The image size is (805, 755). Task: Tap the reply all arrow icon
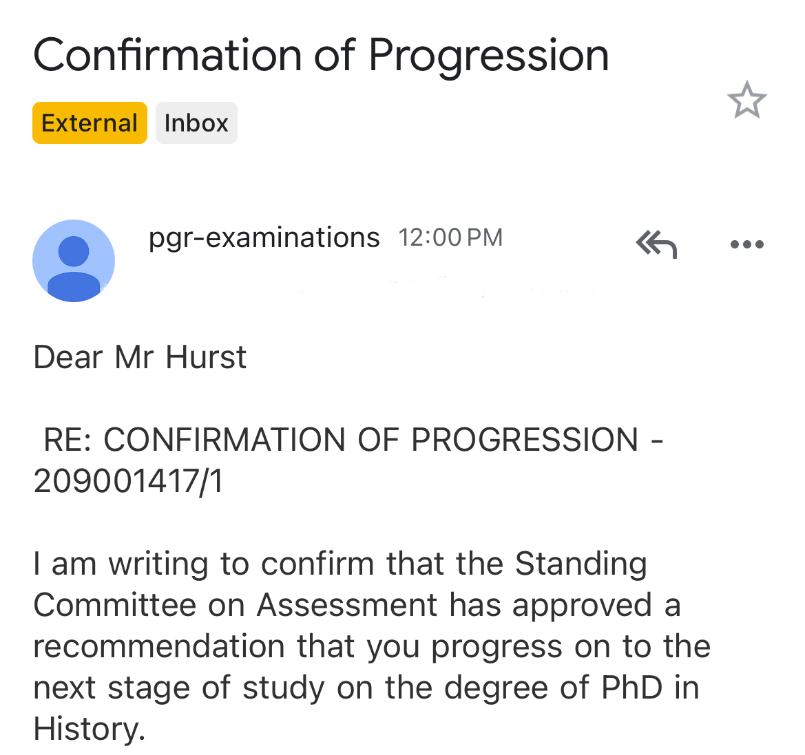click(656, 244)
